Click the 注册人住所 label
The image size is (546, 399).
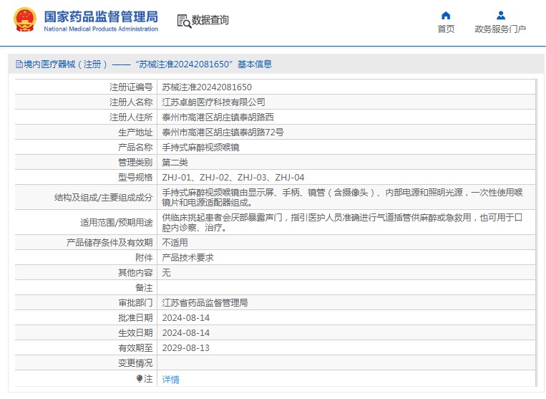pos(131,117)
